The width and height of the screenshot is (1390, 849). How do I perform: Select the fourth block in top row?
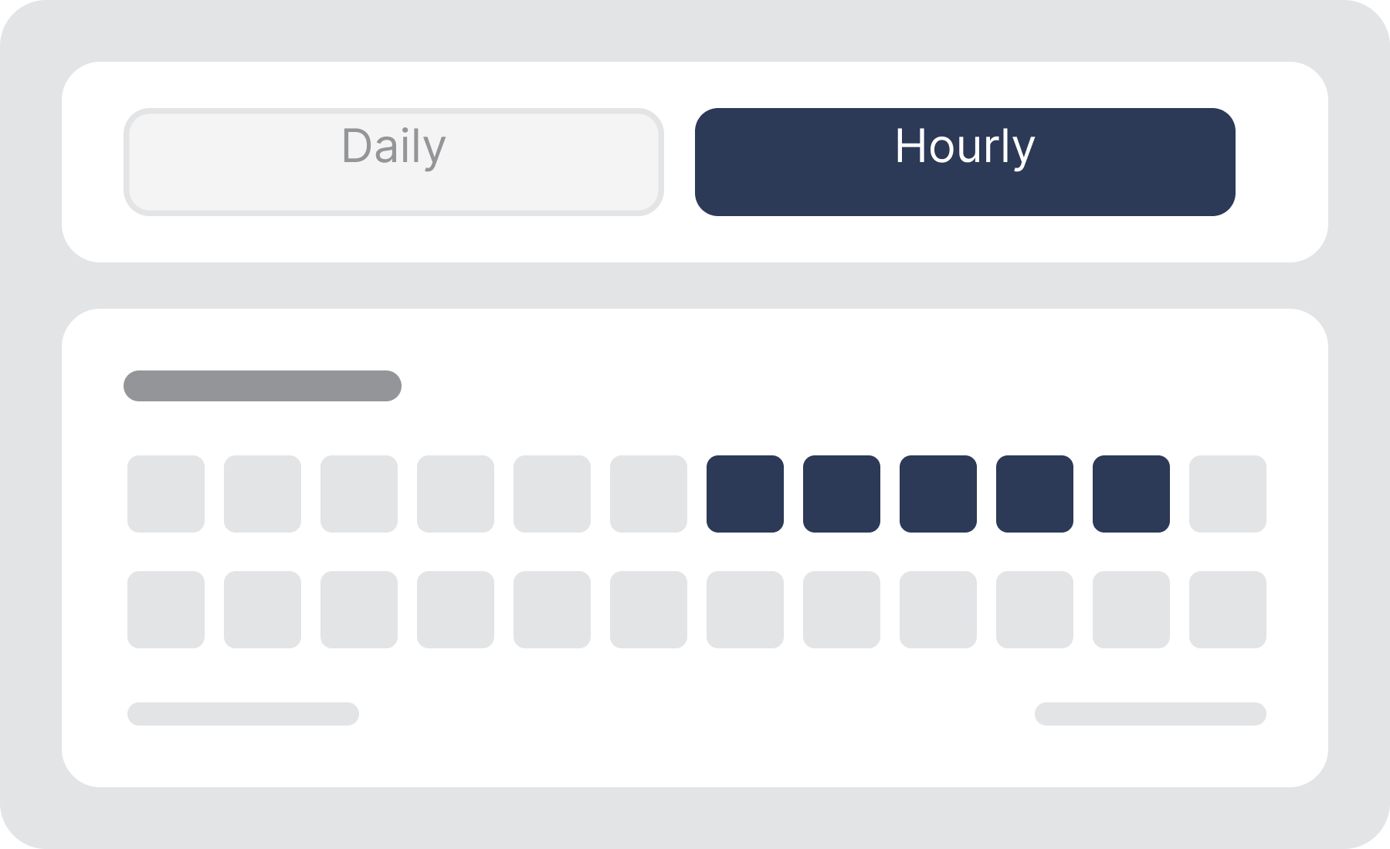tap(456, 494)
